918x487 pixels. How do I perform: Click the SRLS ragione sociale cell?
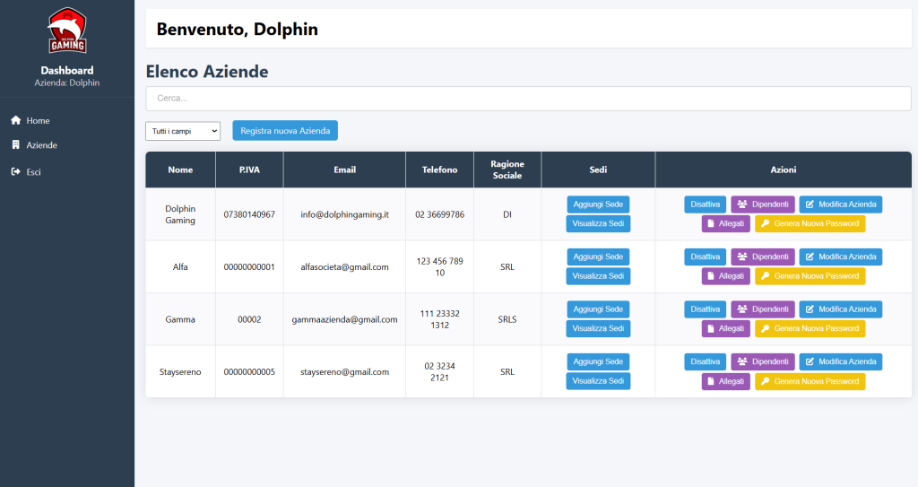(x=507, y=319)
